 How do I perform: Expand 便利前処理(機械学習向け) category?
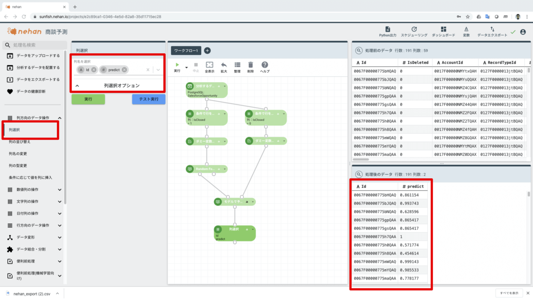[60, 276]
